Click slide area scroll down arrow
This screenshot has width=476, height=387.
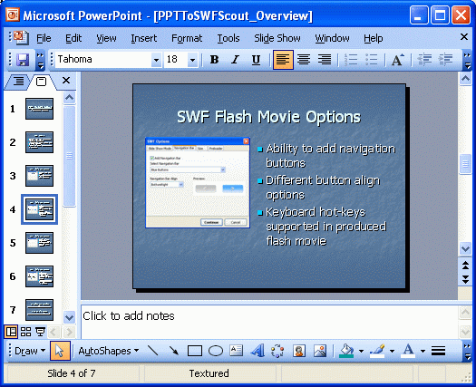pos(465,249)
